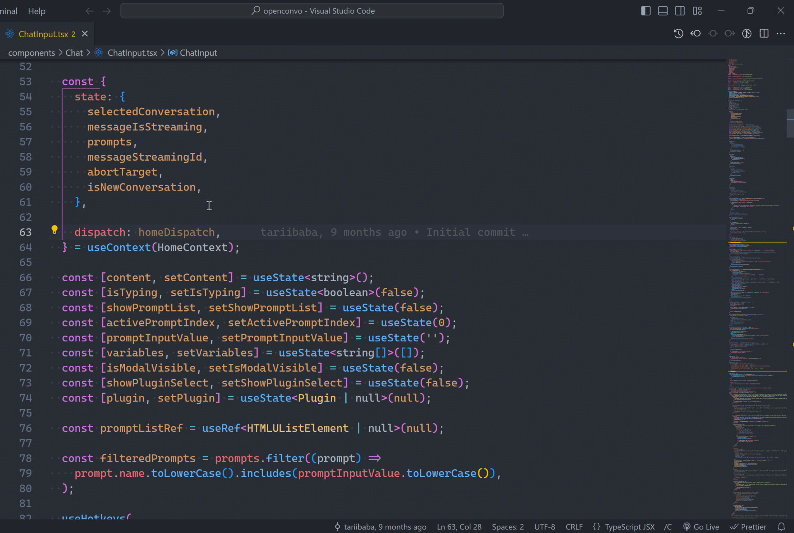Open the more actions ellipsis menu

781,34
